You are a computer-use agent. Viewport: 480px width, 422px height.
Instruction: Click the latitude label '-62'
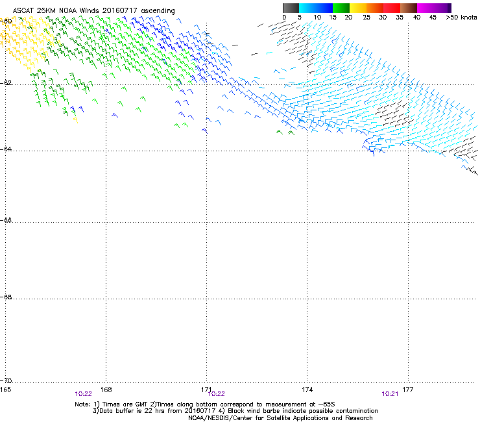click(6, 83)
